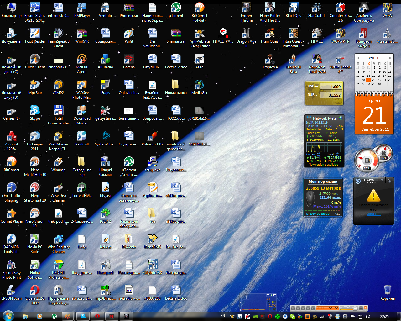Open the RUB currency dropdown in converter gadget
The image size is (401, 321).
tap(312, 95)
